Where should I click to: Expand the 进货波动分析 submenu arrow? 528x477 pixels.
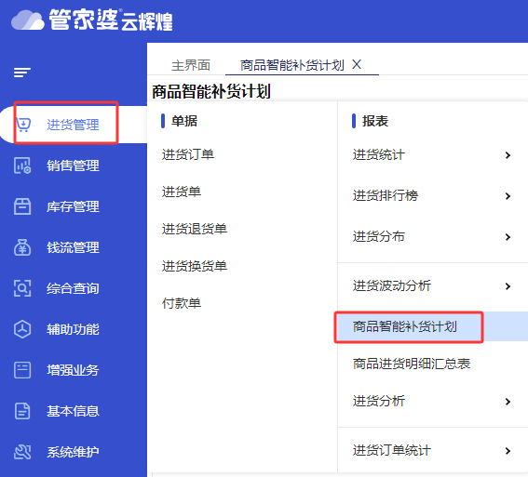coord(508,286)
